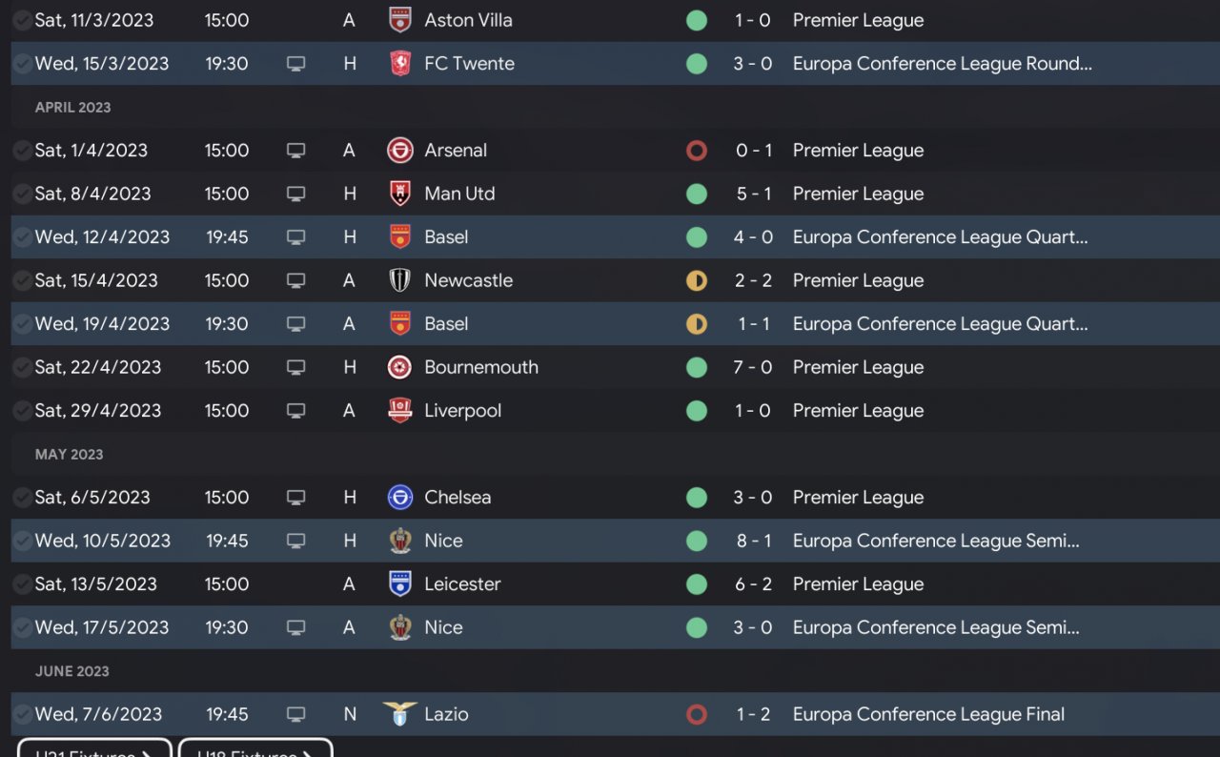The width and height of the screenshot is (1220, 757).
Task: Click the Newcastle club badge
Action: 400,280
